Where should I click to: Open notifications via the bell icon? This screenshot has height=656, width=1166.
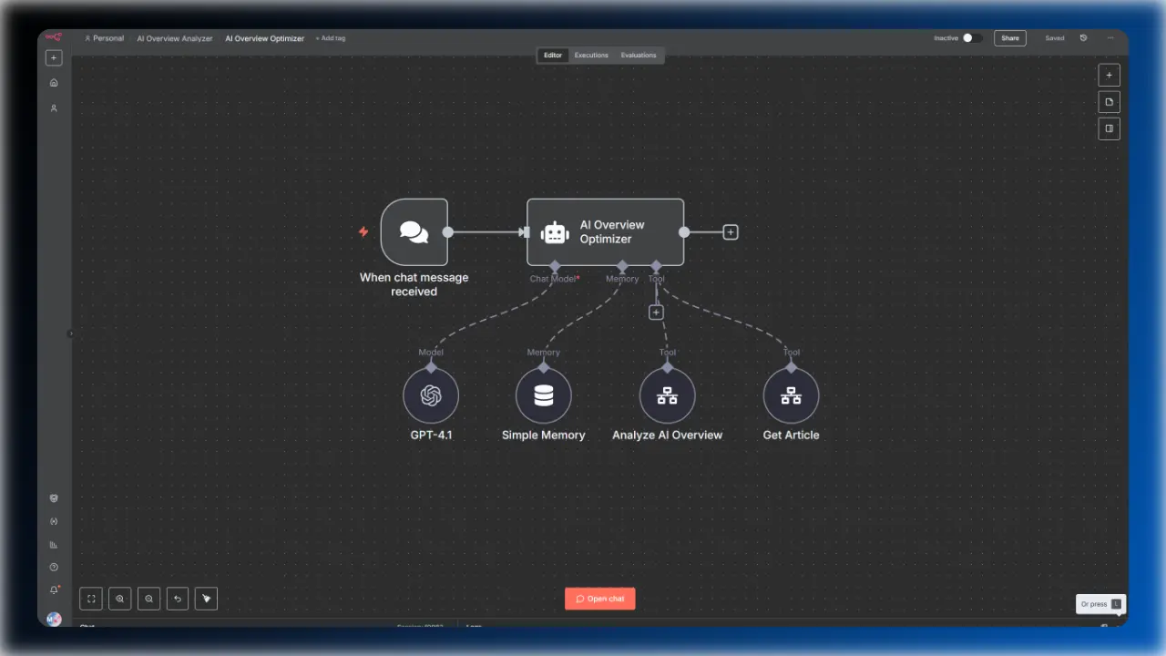tap(53, 589)
